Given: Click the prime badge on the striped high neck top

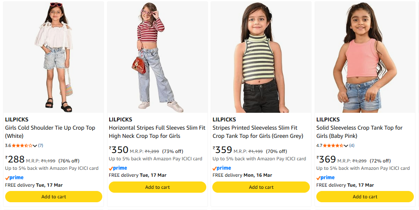Looking at the screenshot, I should pyautogui.click(x=118, y=168).
